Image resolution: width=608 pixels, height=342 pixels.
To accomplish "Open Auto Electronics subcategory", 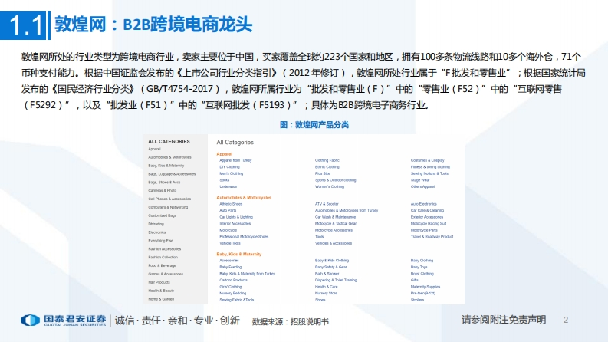I will 424,203.
